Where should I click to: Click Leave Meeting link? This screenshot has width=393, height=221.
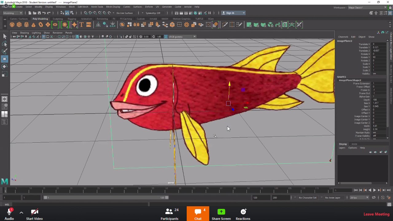(376, 214)
